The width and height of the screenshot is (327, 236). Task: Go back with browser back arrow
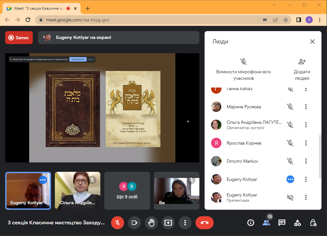tap(7, 20)
